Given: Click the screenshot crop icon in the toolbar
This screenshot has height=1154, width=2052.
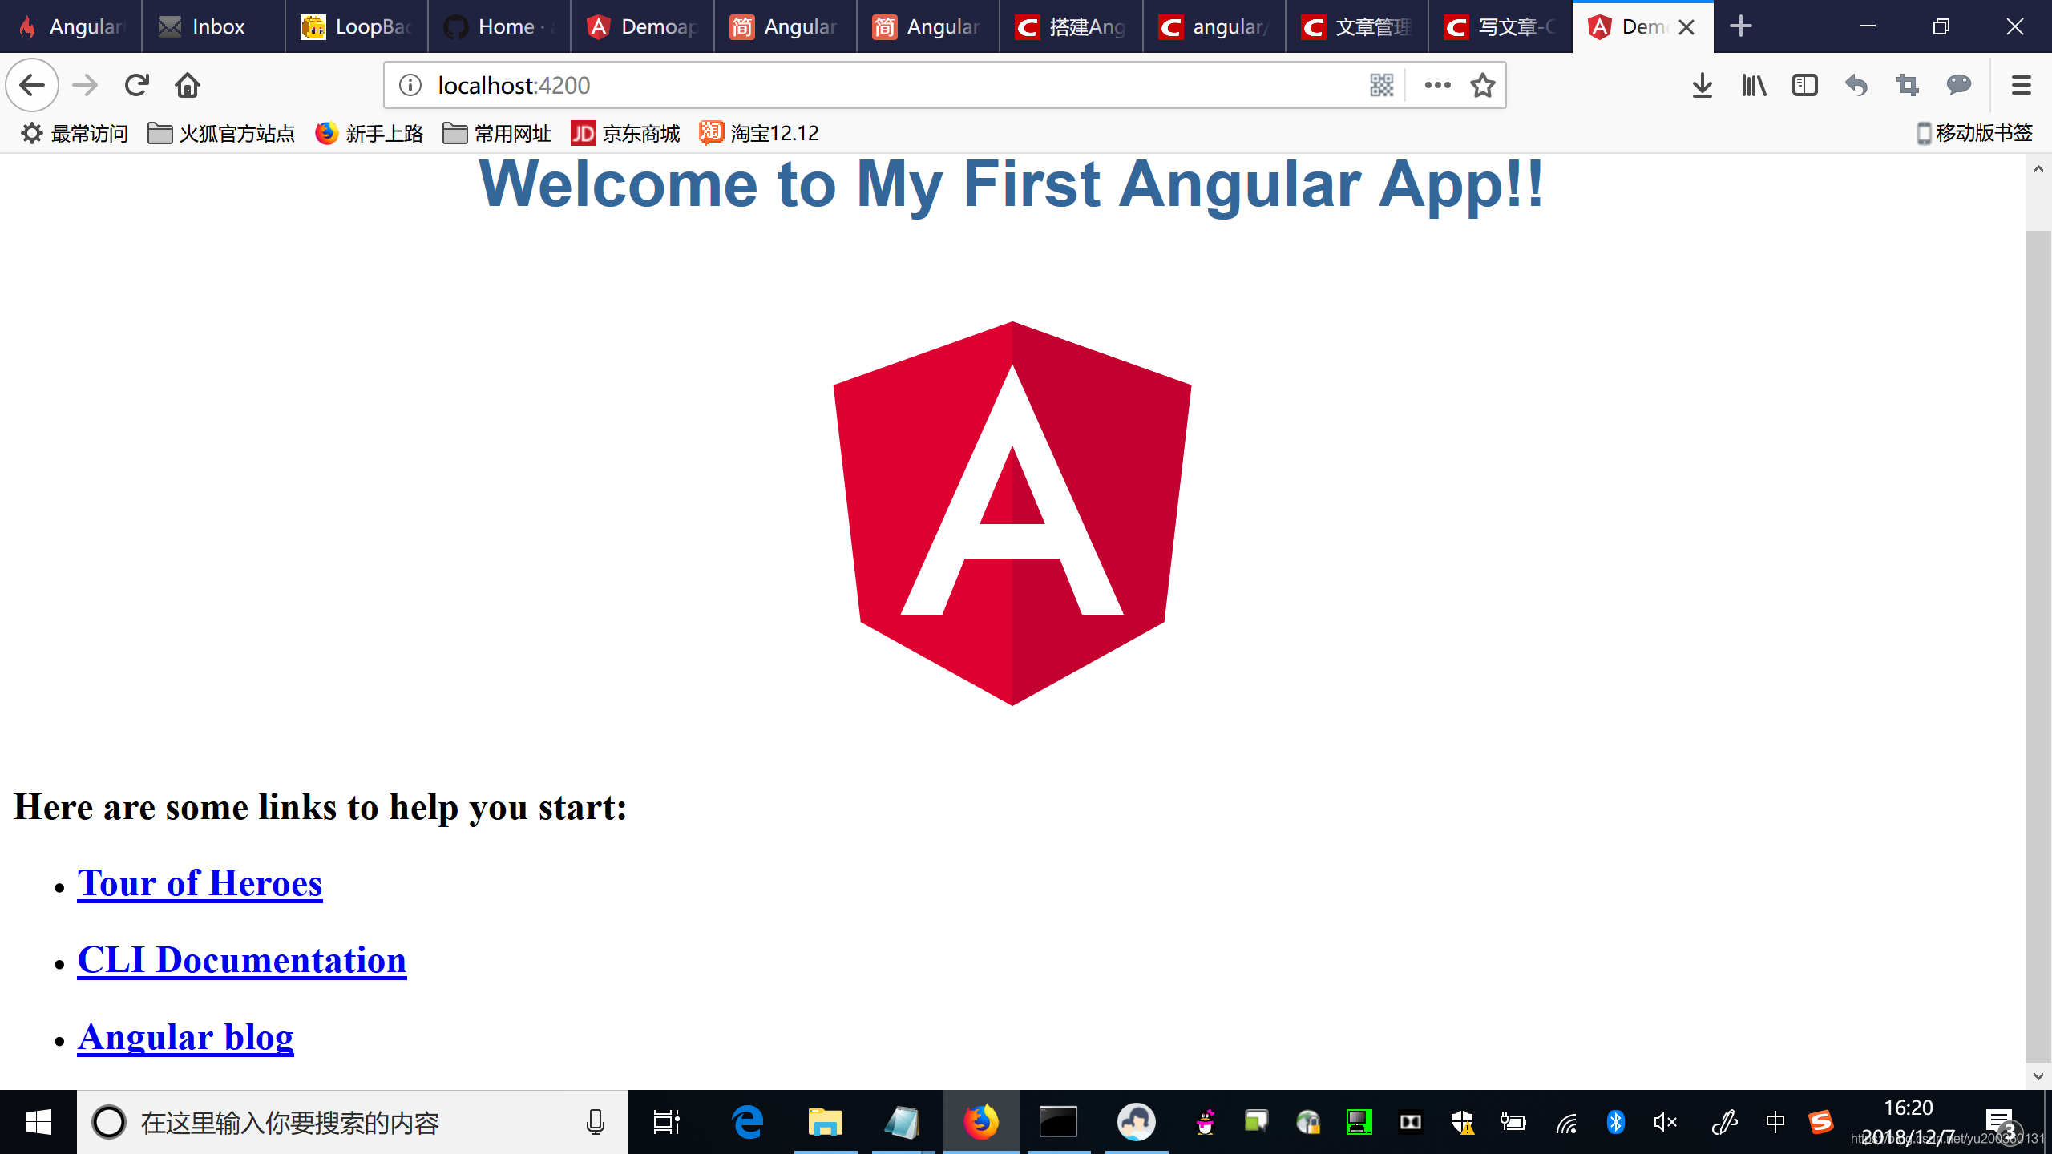Looking at the screenshot, I should pyautogui.click(x=1907, y=85).
